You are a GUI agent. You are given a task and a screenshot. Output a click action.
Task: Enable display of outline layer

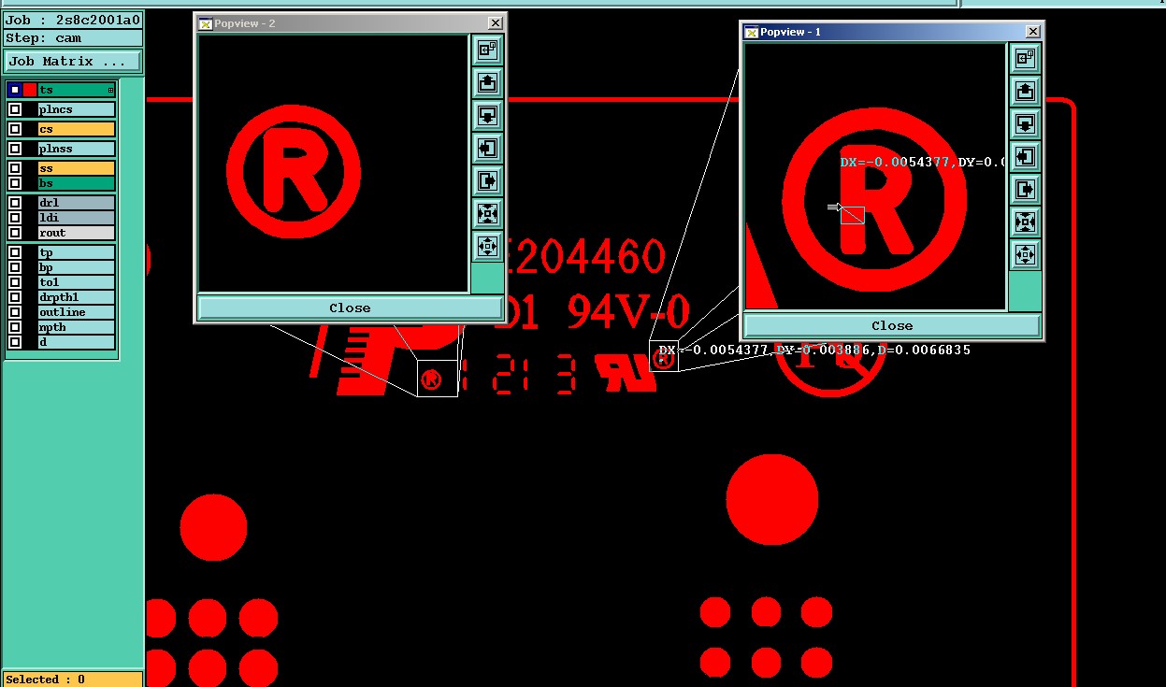tap(15, 312)
